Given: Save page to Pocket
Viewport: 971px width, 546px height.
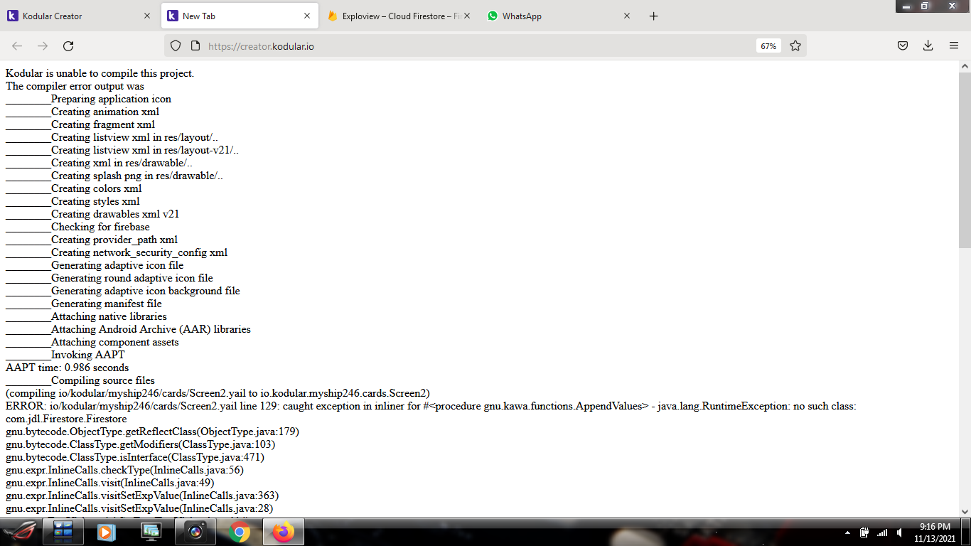Looking at the screenshot, I should coord(903,45).
